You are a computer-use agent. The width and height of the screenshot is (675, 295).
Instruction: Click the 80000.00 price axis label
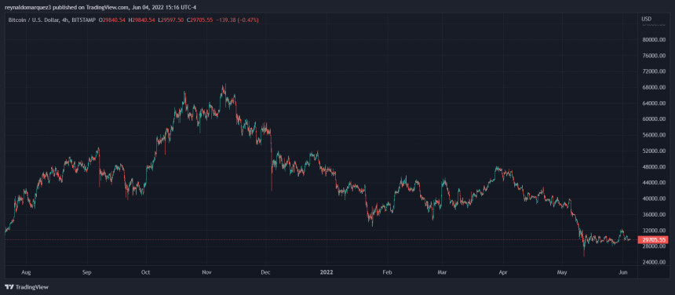(x=654, y=40)
